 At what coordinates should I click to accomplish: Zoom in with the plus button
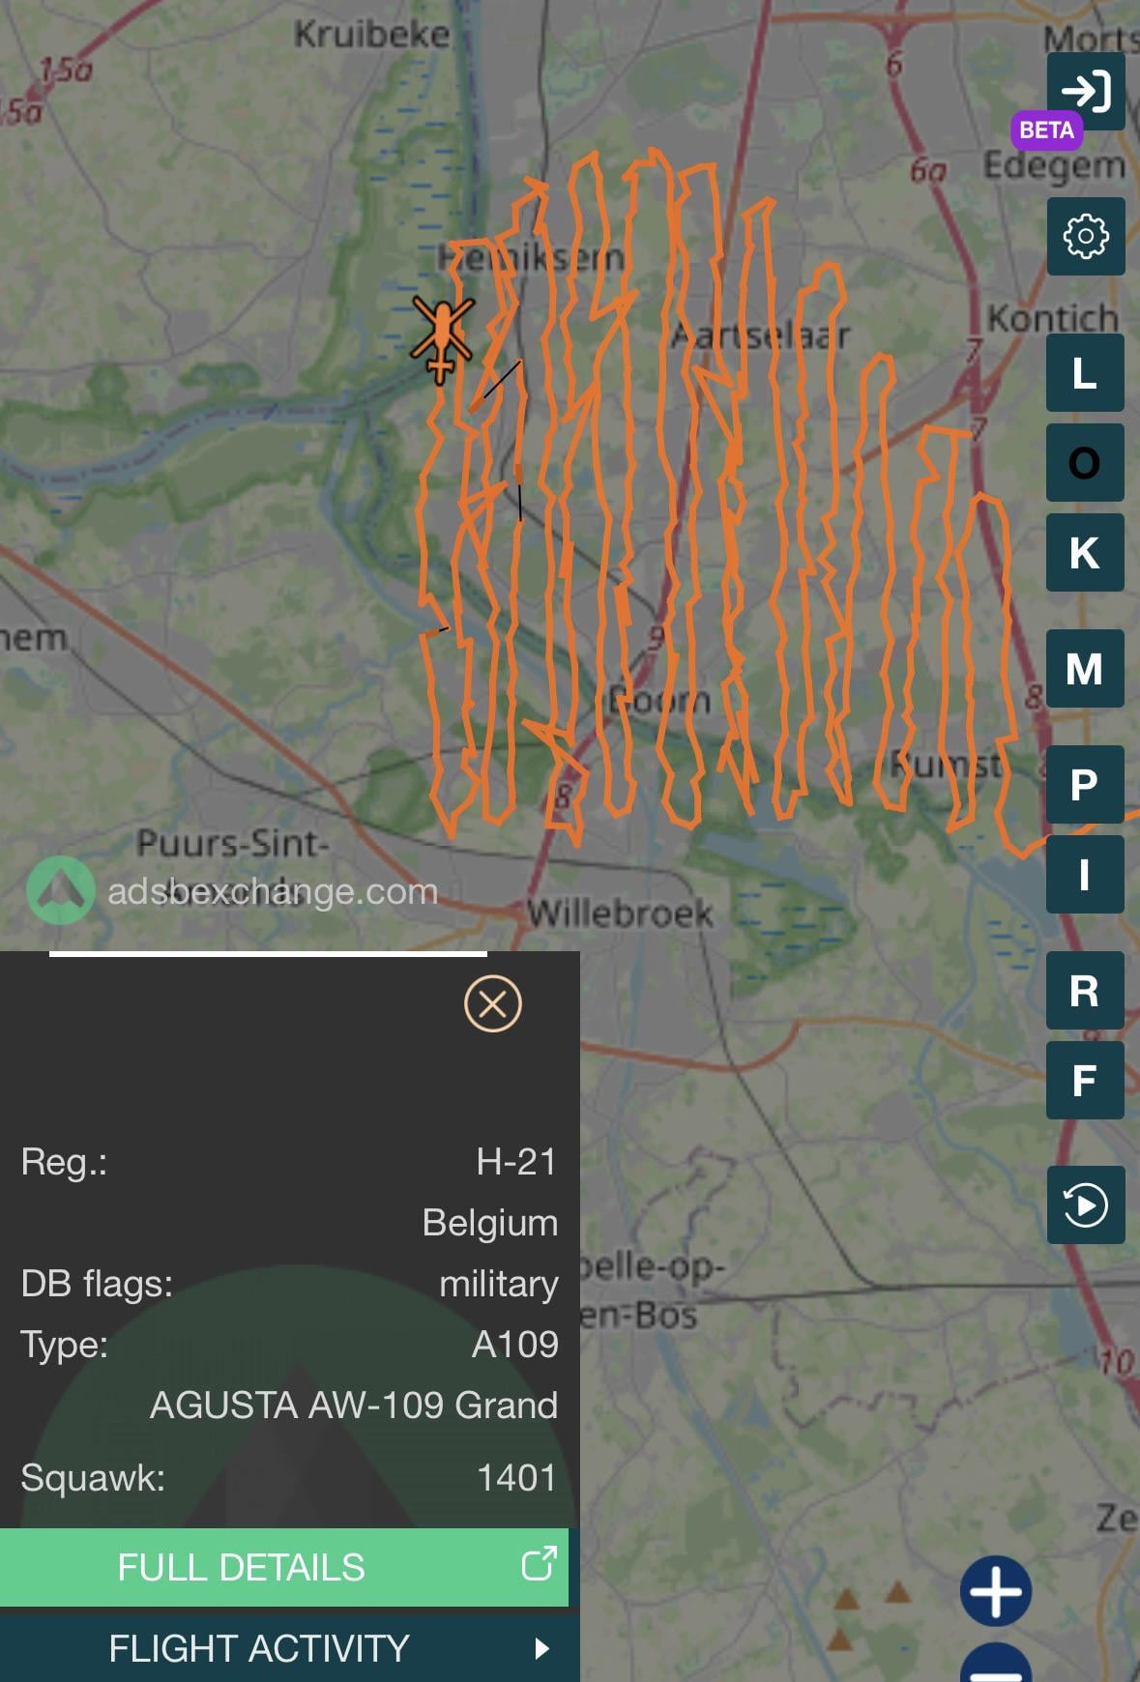(996, 1591)
